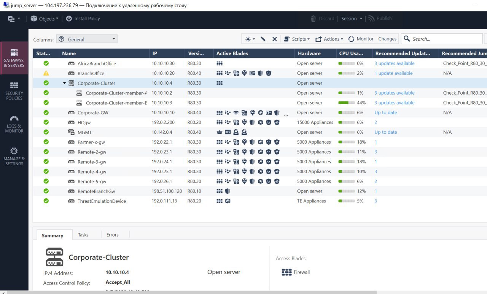Click 'Up to date' link for Corporate-GW

click(x=385, y=113)
